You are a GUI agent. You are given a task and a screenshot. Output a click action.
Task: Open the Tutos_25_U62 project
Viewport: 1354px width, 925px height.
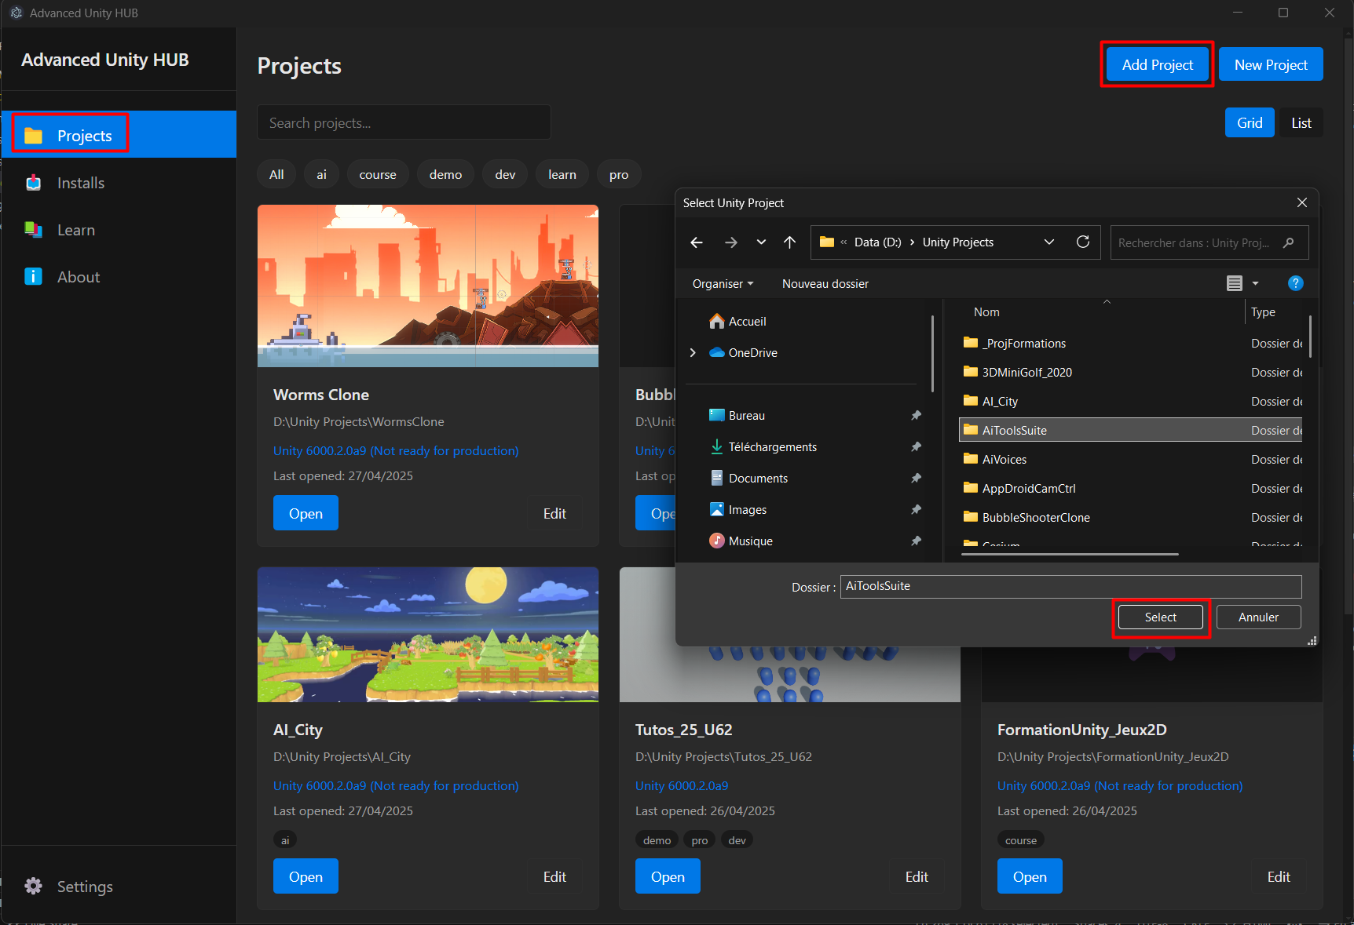(x=668, y=876)
